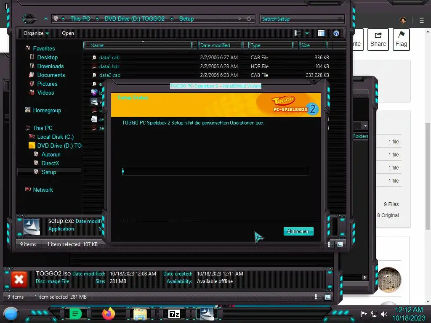Select the data2.cab file
This screenshot has width=431, height=323.
click(109, 75)
